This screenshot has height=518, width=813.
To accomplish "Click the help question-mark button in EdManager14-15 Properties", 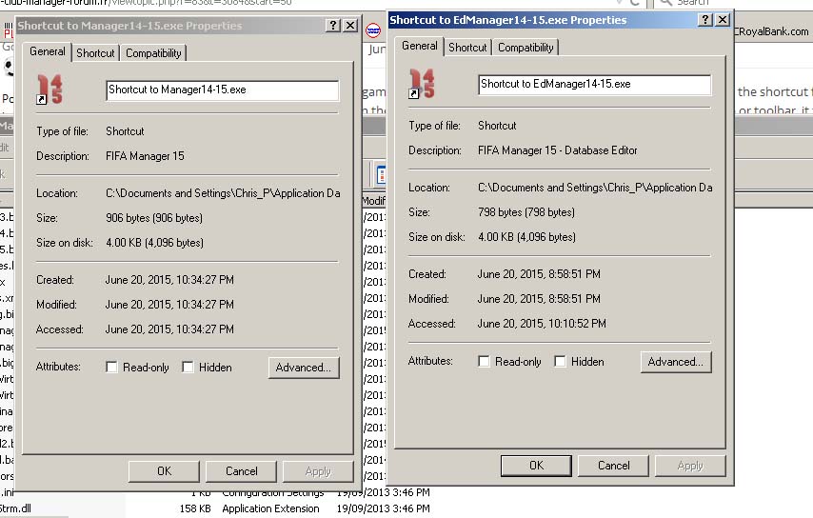I will pyautogui.click(x=705, y=20).
